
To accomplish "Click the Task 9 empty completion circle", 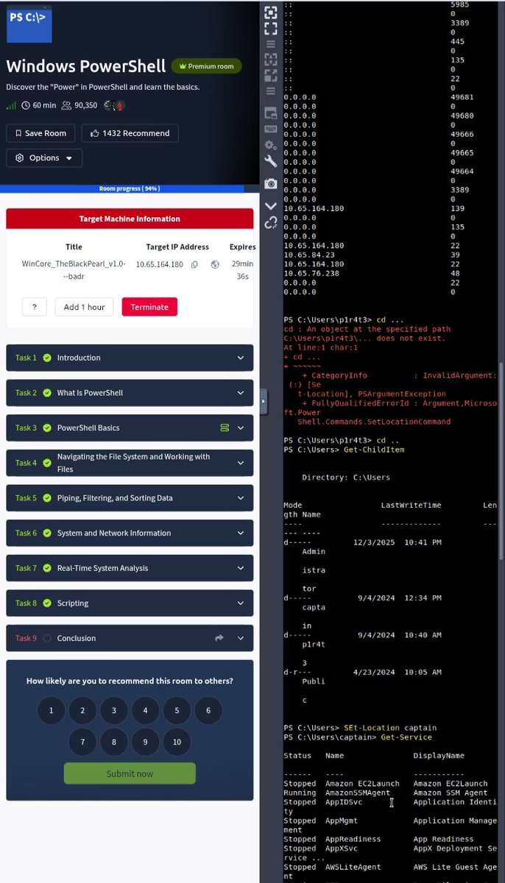I will point(47,638).
